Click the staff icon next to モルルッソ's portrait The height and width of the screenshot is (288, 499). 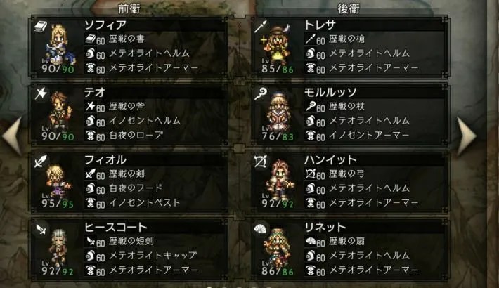point(261,94)
